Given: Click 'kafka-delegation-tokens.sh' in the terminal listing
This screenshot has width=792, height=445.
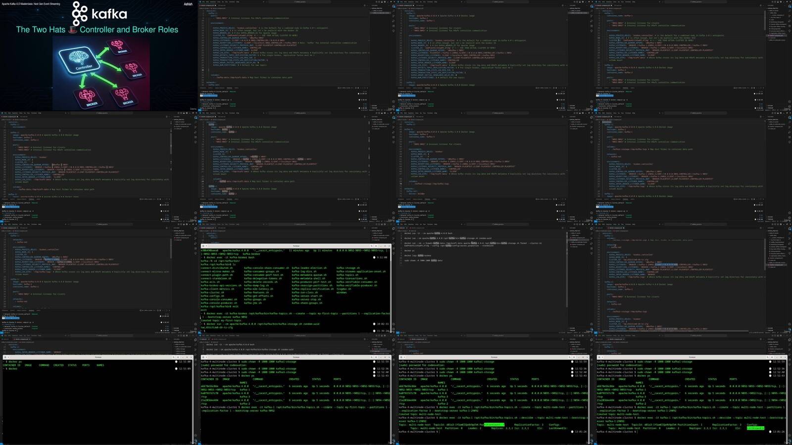Looking at the screenshot, I should (x=263, y=278).
